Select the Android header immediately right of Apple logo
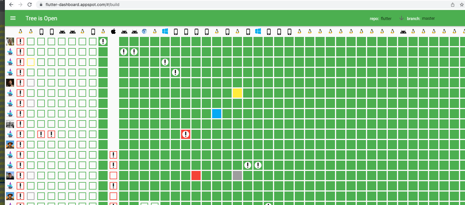This screenshot has width=465, height=205. [124, 32]
